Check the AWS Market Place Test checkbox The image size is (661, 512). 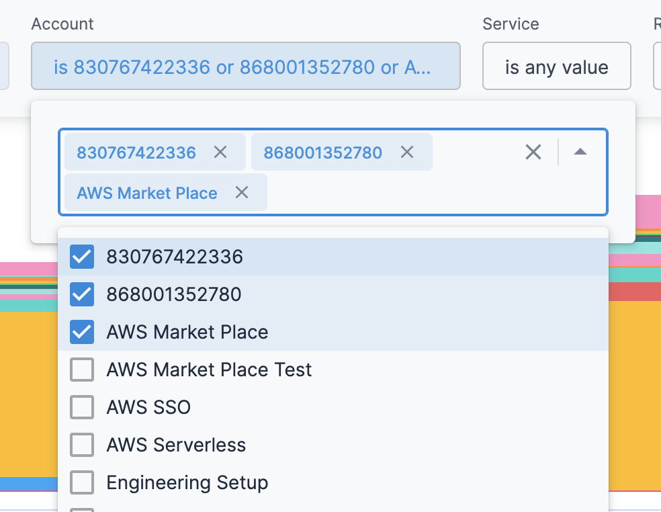pyautogui.click(x=82, y=370)
